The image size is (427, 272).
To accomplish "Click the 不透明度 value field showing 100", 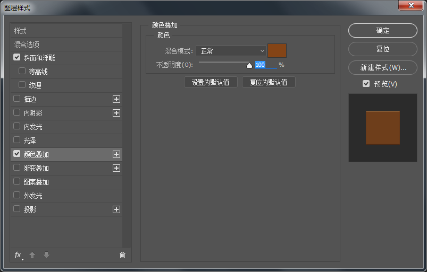I will [x=266, y=65].
